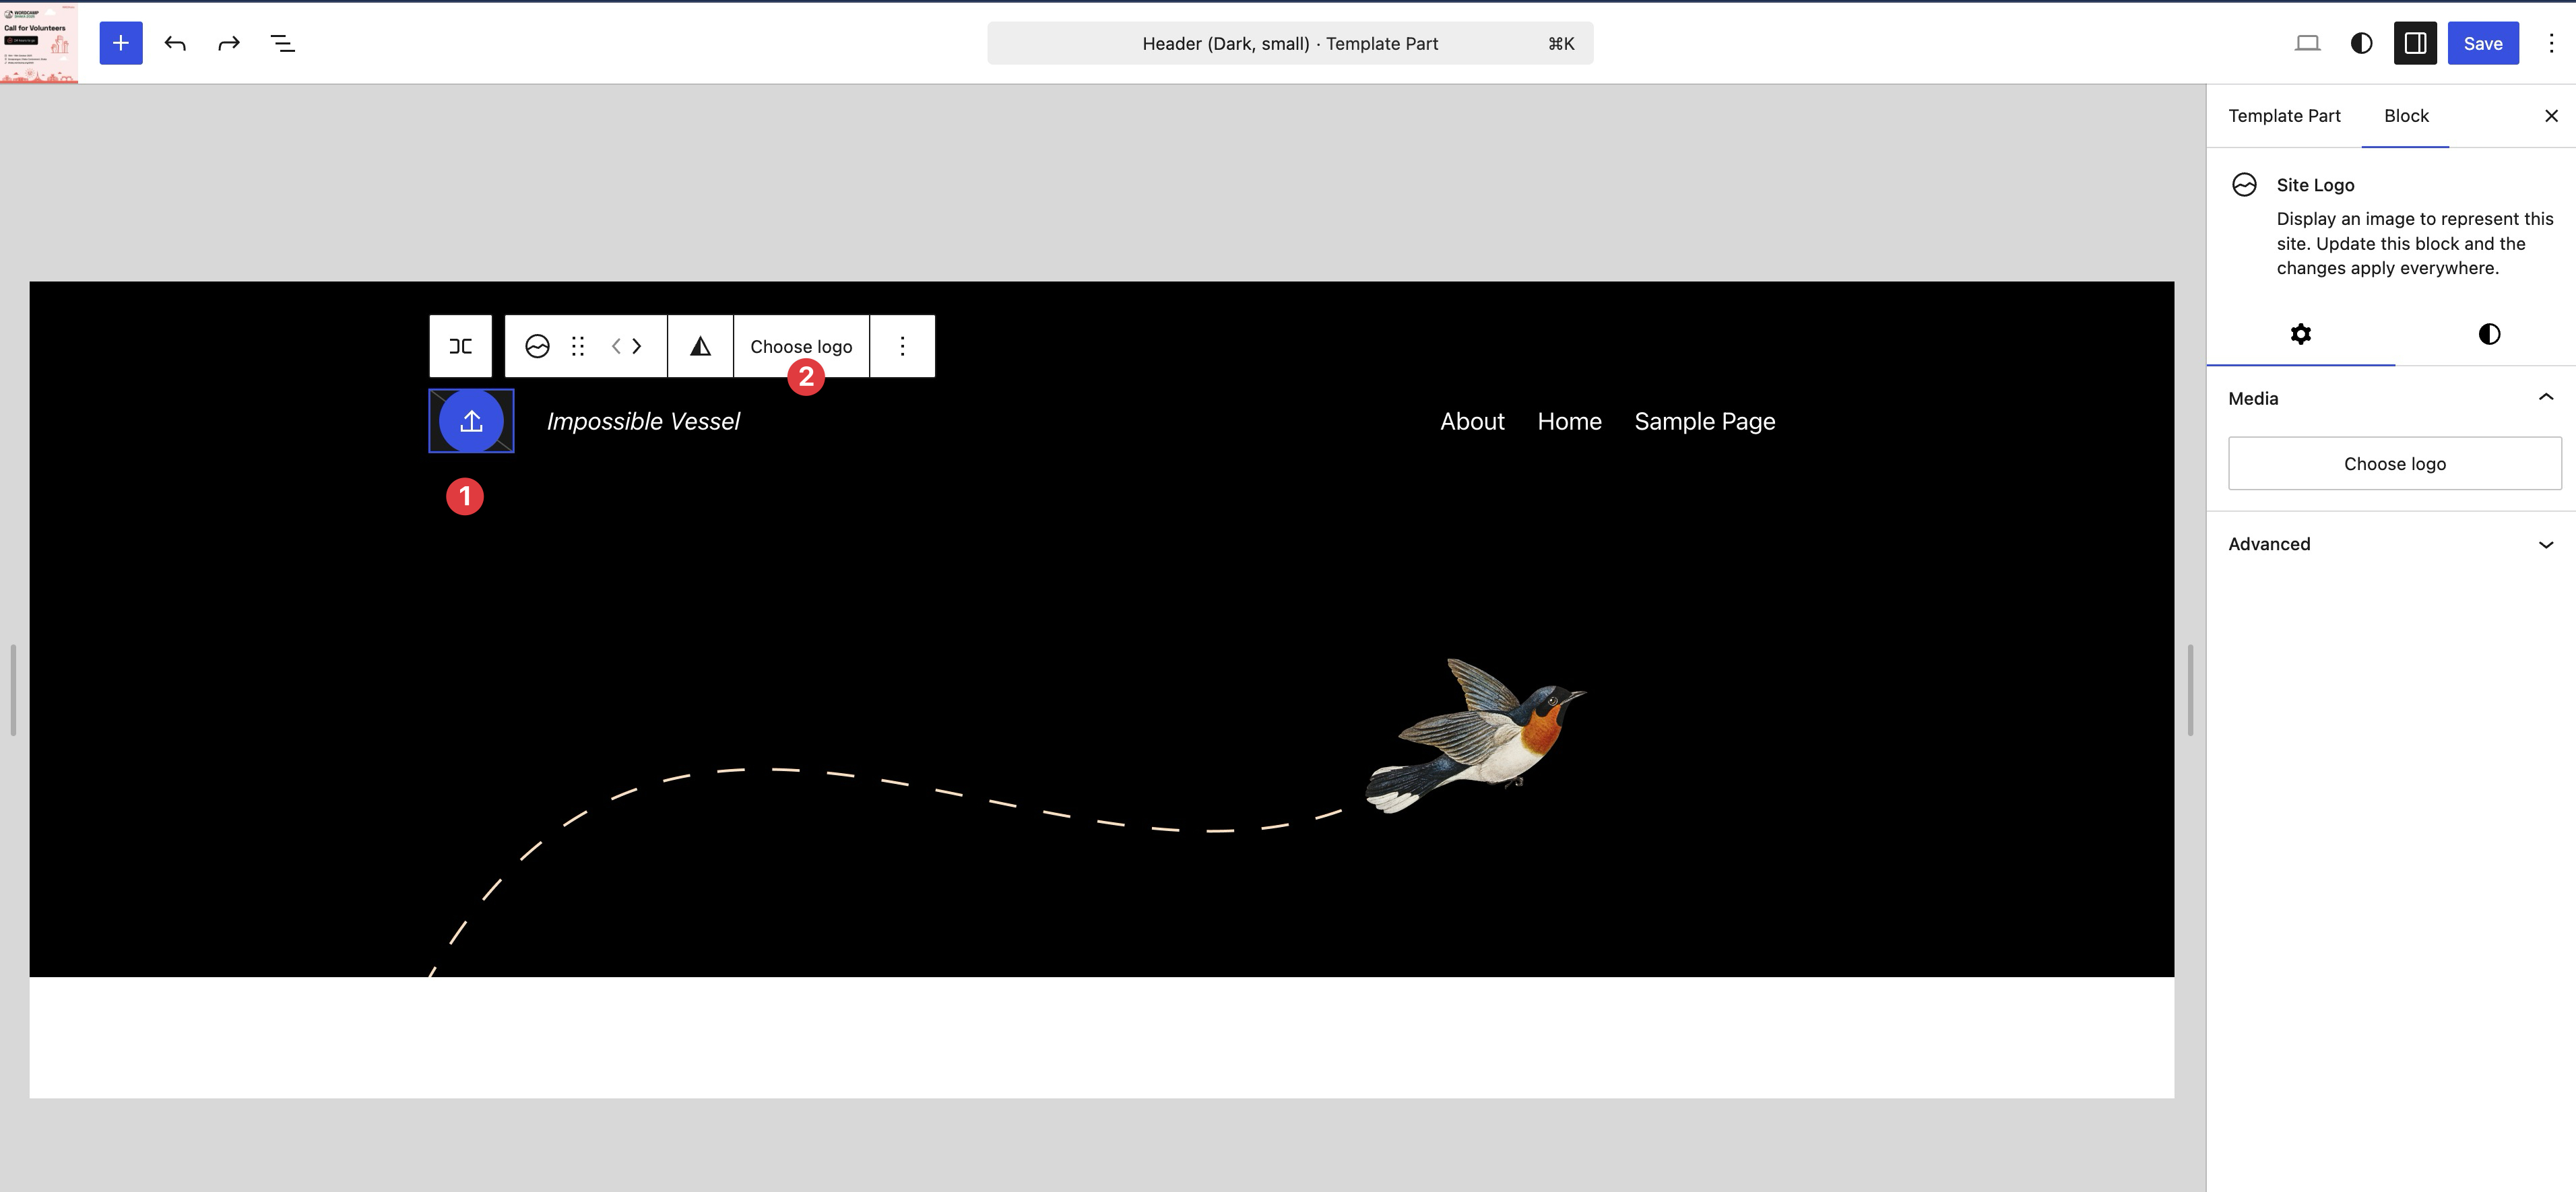Screen dimensions: 2576x1192
Task: Click the undo arrow icon
Action: click(x=175, y=43)
